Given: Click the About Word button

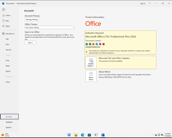Looking at the screenshot, I should coord(91,76).
